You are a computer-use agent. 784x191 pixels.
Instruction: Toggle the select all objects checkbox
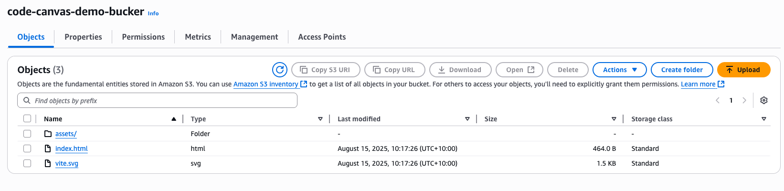[x=27, y=119]
